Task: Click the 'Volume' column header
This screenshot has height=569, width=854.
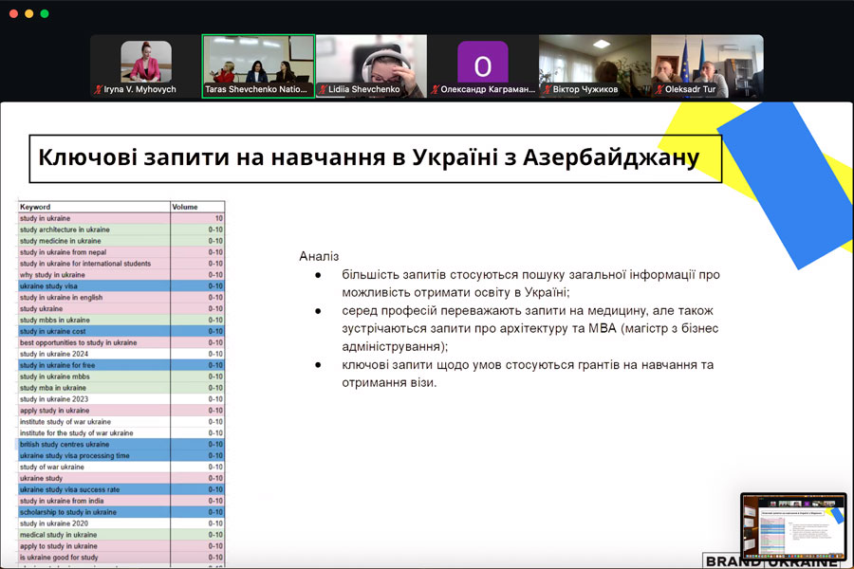Action: point(197,207)
